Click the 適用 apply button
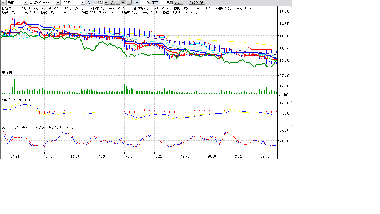This screenshot has width=380, height=214. (178, 3)
